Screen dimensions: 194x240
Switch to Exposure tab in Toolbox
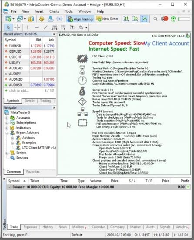[30, 227]
